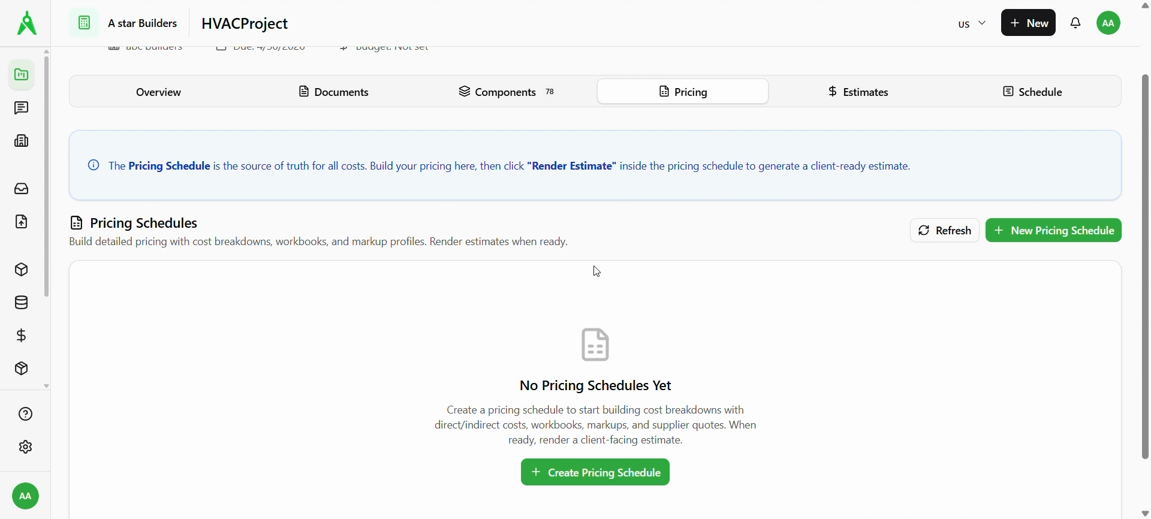The height and width of the screenshot is (519, 1151).
Task: Open the database cylinder sidebar icon
Action: click(22, 303)
